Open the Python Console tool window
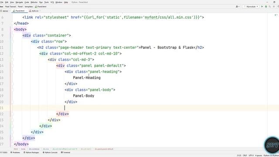279x157 pixels. (x=50, y=153)
